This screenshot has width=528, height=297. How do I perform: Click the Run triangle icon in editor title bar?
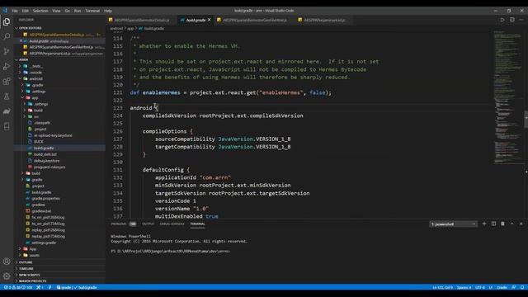click(502, 20)
